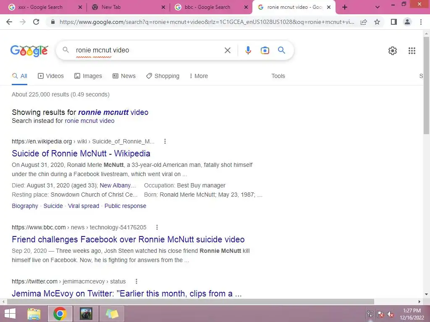Open Google search settings gear
The width and height of the screenshot is (430, 322).
pos(393,51)
